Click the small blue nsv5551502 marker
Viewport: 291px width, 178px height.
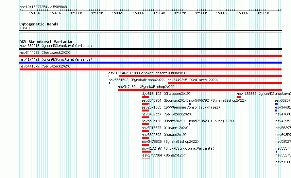pos(110,83)
